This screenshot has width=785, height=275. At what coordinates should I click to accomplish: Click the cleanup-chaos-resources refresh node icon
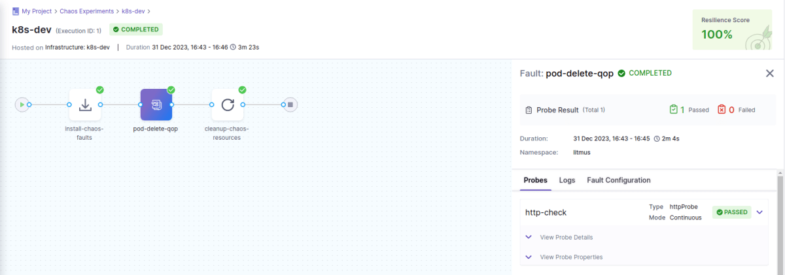pos(228,105)
